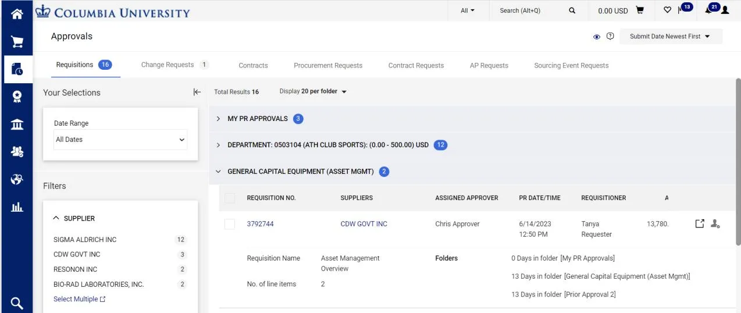Switch to Sourcing Event Requests tab
The width and height of the screenshot is (741, 313).
click(x=571, y=65)
